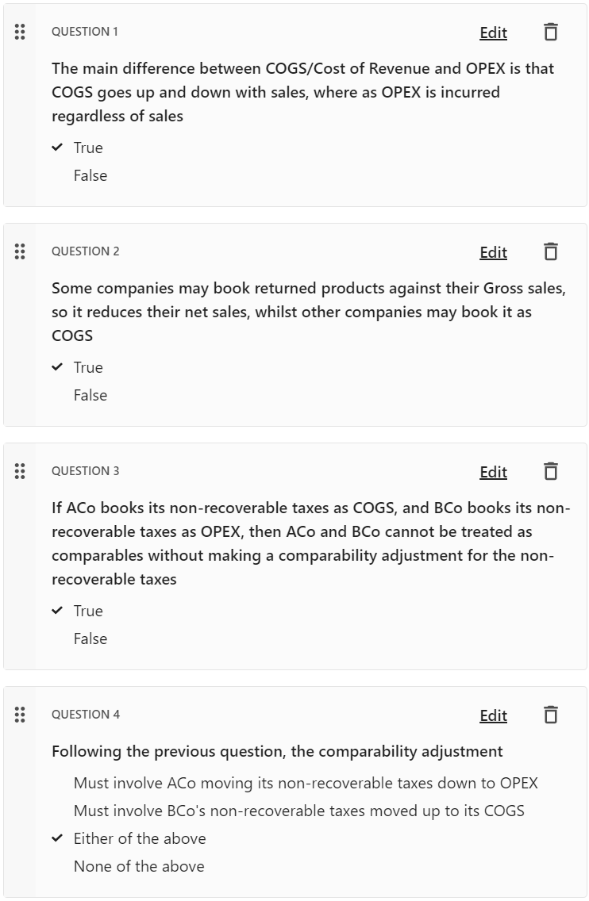Select 'Either of the above' answer
The height and width of the screenshot is (901, 589).
[x=140, y=838]
